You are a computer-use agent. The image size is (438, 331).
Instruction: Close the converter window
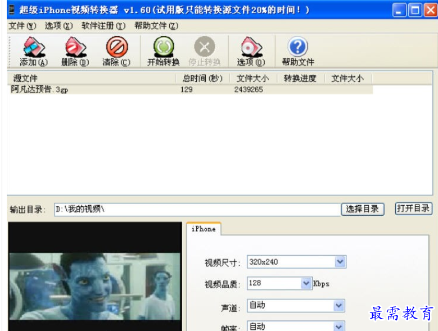[431, 10]
